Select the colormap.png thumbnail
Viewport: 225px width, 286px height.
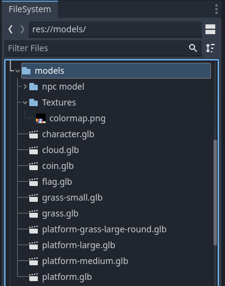(41, 118)
